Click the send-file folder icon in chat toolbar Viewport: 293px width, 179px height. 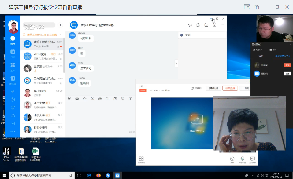coord(108,99)
